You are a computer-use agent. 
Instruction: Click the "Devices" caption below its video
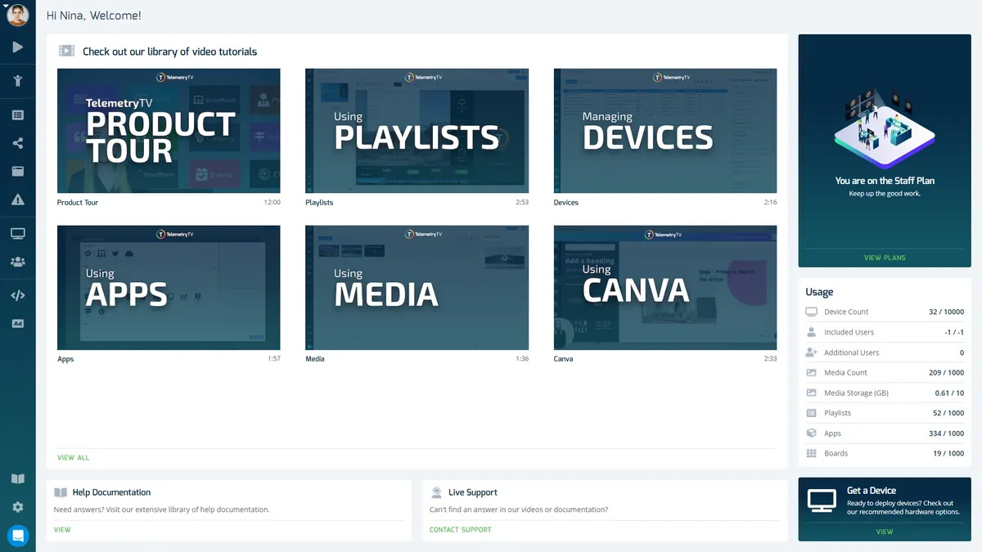click(x=566, y=202)
